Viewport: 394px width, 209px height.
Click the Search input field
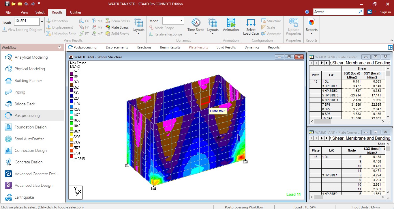click(335, 12)
